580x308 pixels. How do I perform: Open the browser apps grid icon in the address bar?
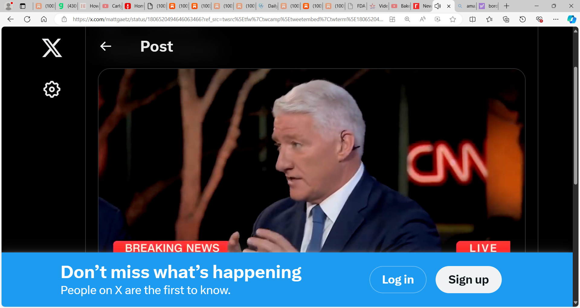392,19
